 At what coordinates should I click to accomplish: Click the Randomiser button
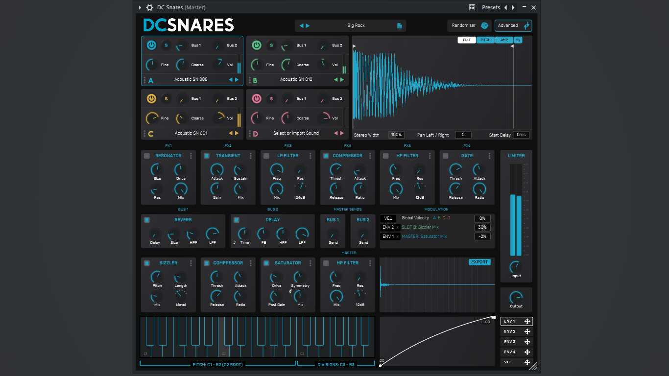469,25
